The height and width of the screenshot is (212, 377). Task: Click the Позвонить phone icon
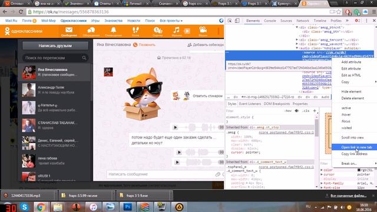click(x=135, y=45)
